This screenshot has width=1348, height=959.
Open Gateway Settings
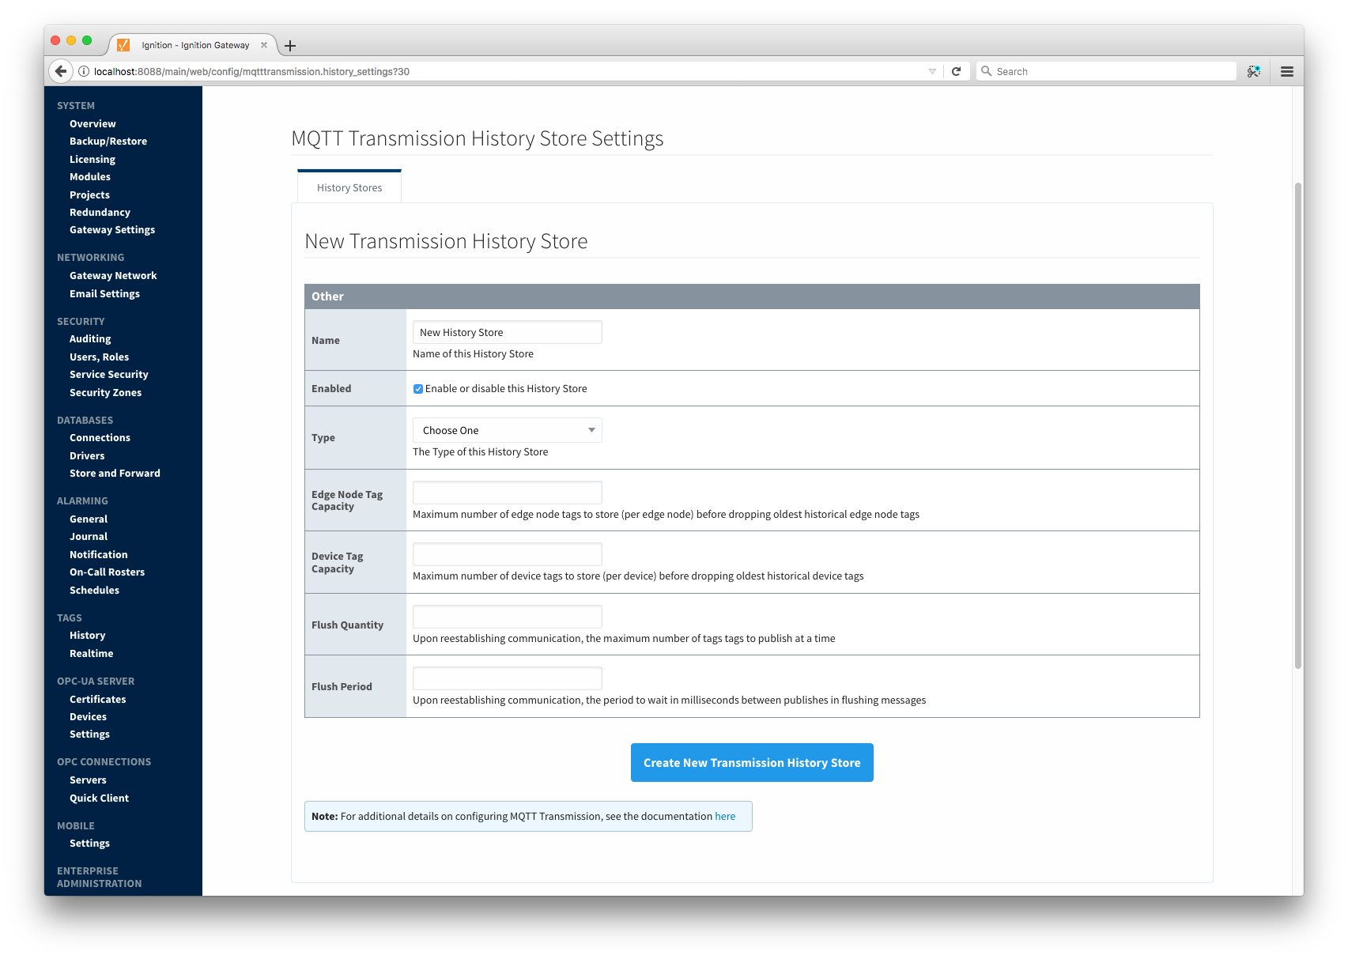click(112, 230)
